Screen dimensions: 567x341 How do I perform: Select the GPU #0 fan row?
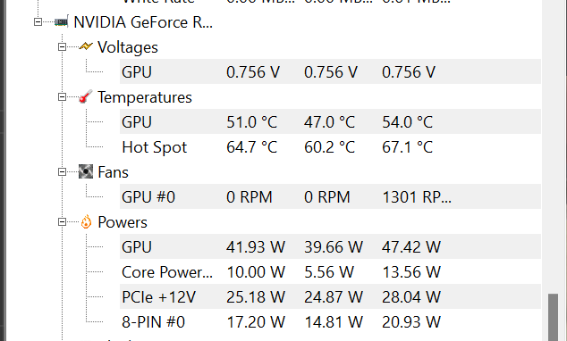330,196
